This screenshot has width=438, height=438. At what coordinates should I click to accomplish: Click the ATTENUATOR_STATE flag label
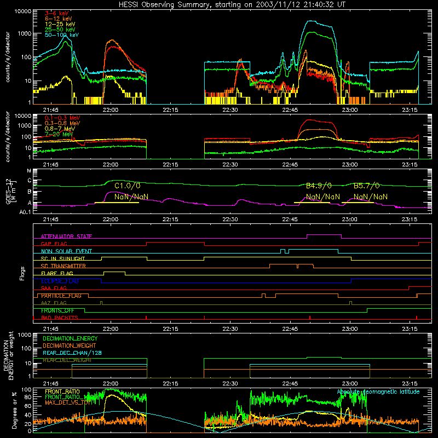pos(66,237)
